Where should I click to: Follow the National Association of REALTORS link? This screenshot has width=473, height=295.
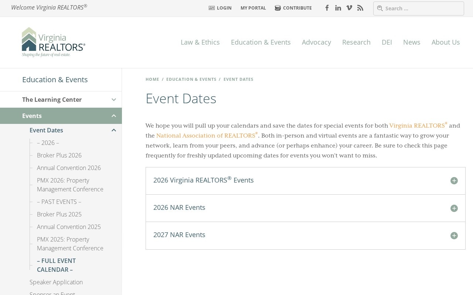205,136
